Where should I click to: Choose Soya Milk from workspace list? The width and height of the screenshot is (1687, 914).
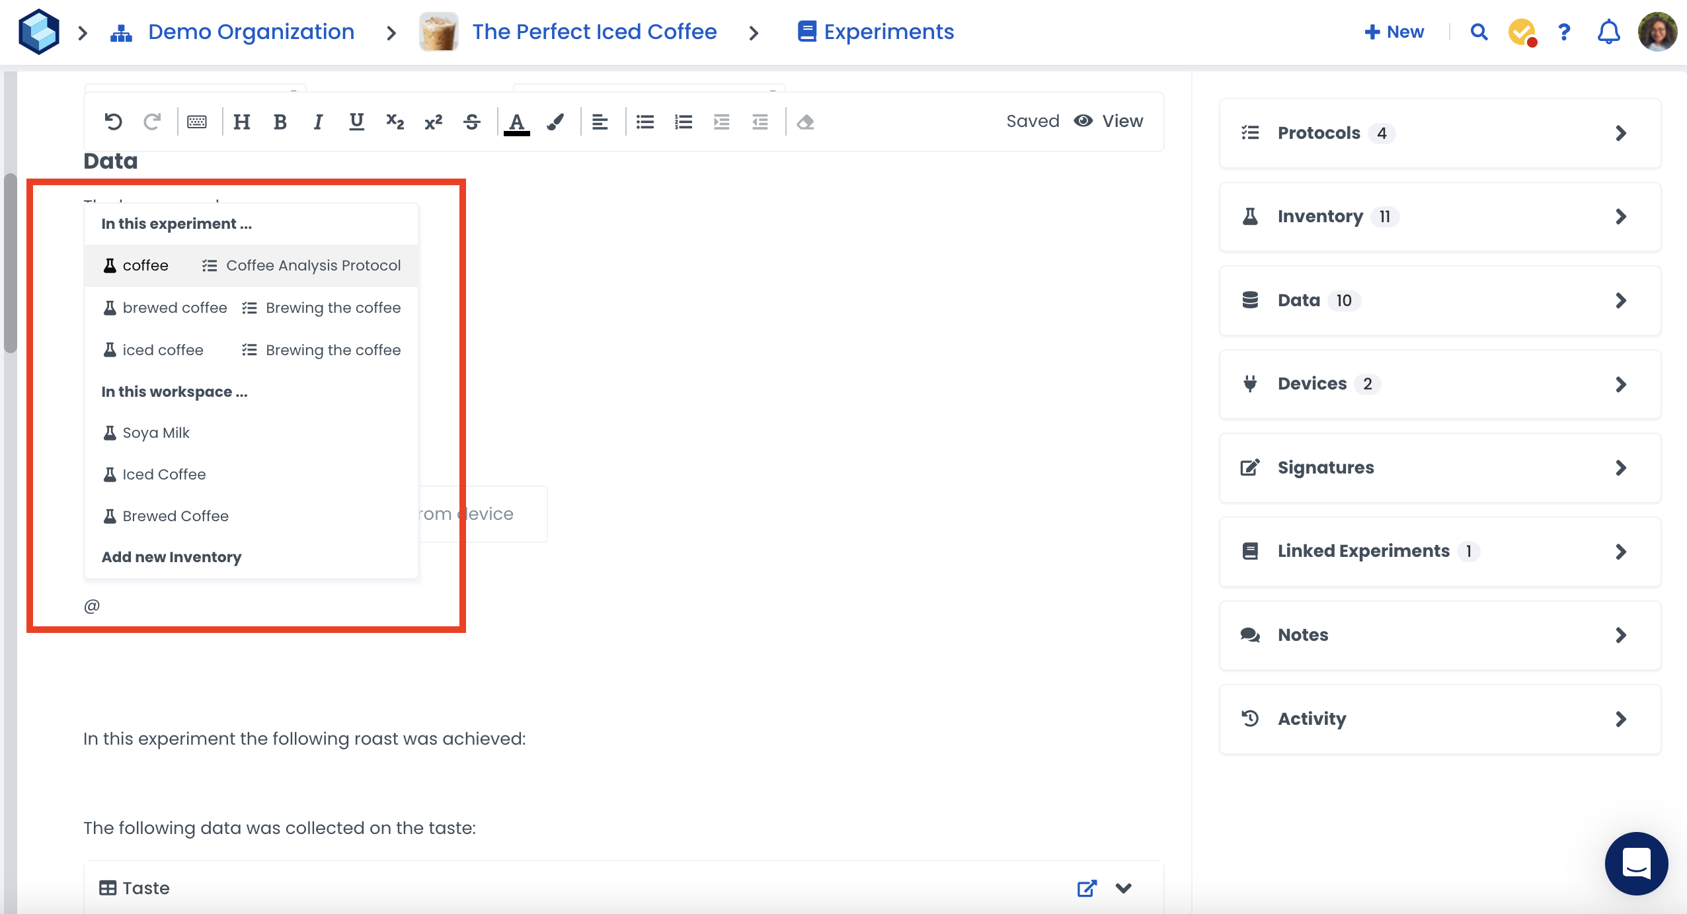pyautogui.click(x=156, y=433)
